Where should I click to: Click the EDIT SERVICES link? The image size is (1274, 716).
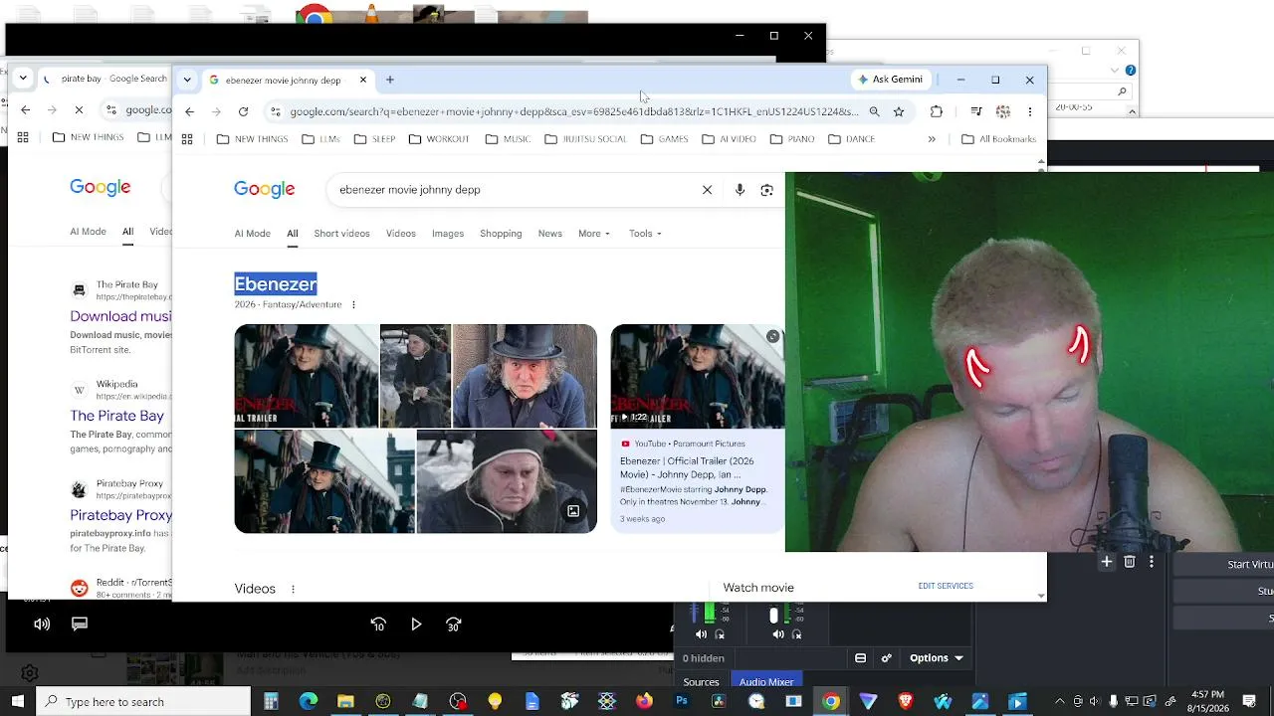tap(946, 587)
